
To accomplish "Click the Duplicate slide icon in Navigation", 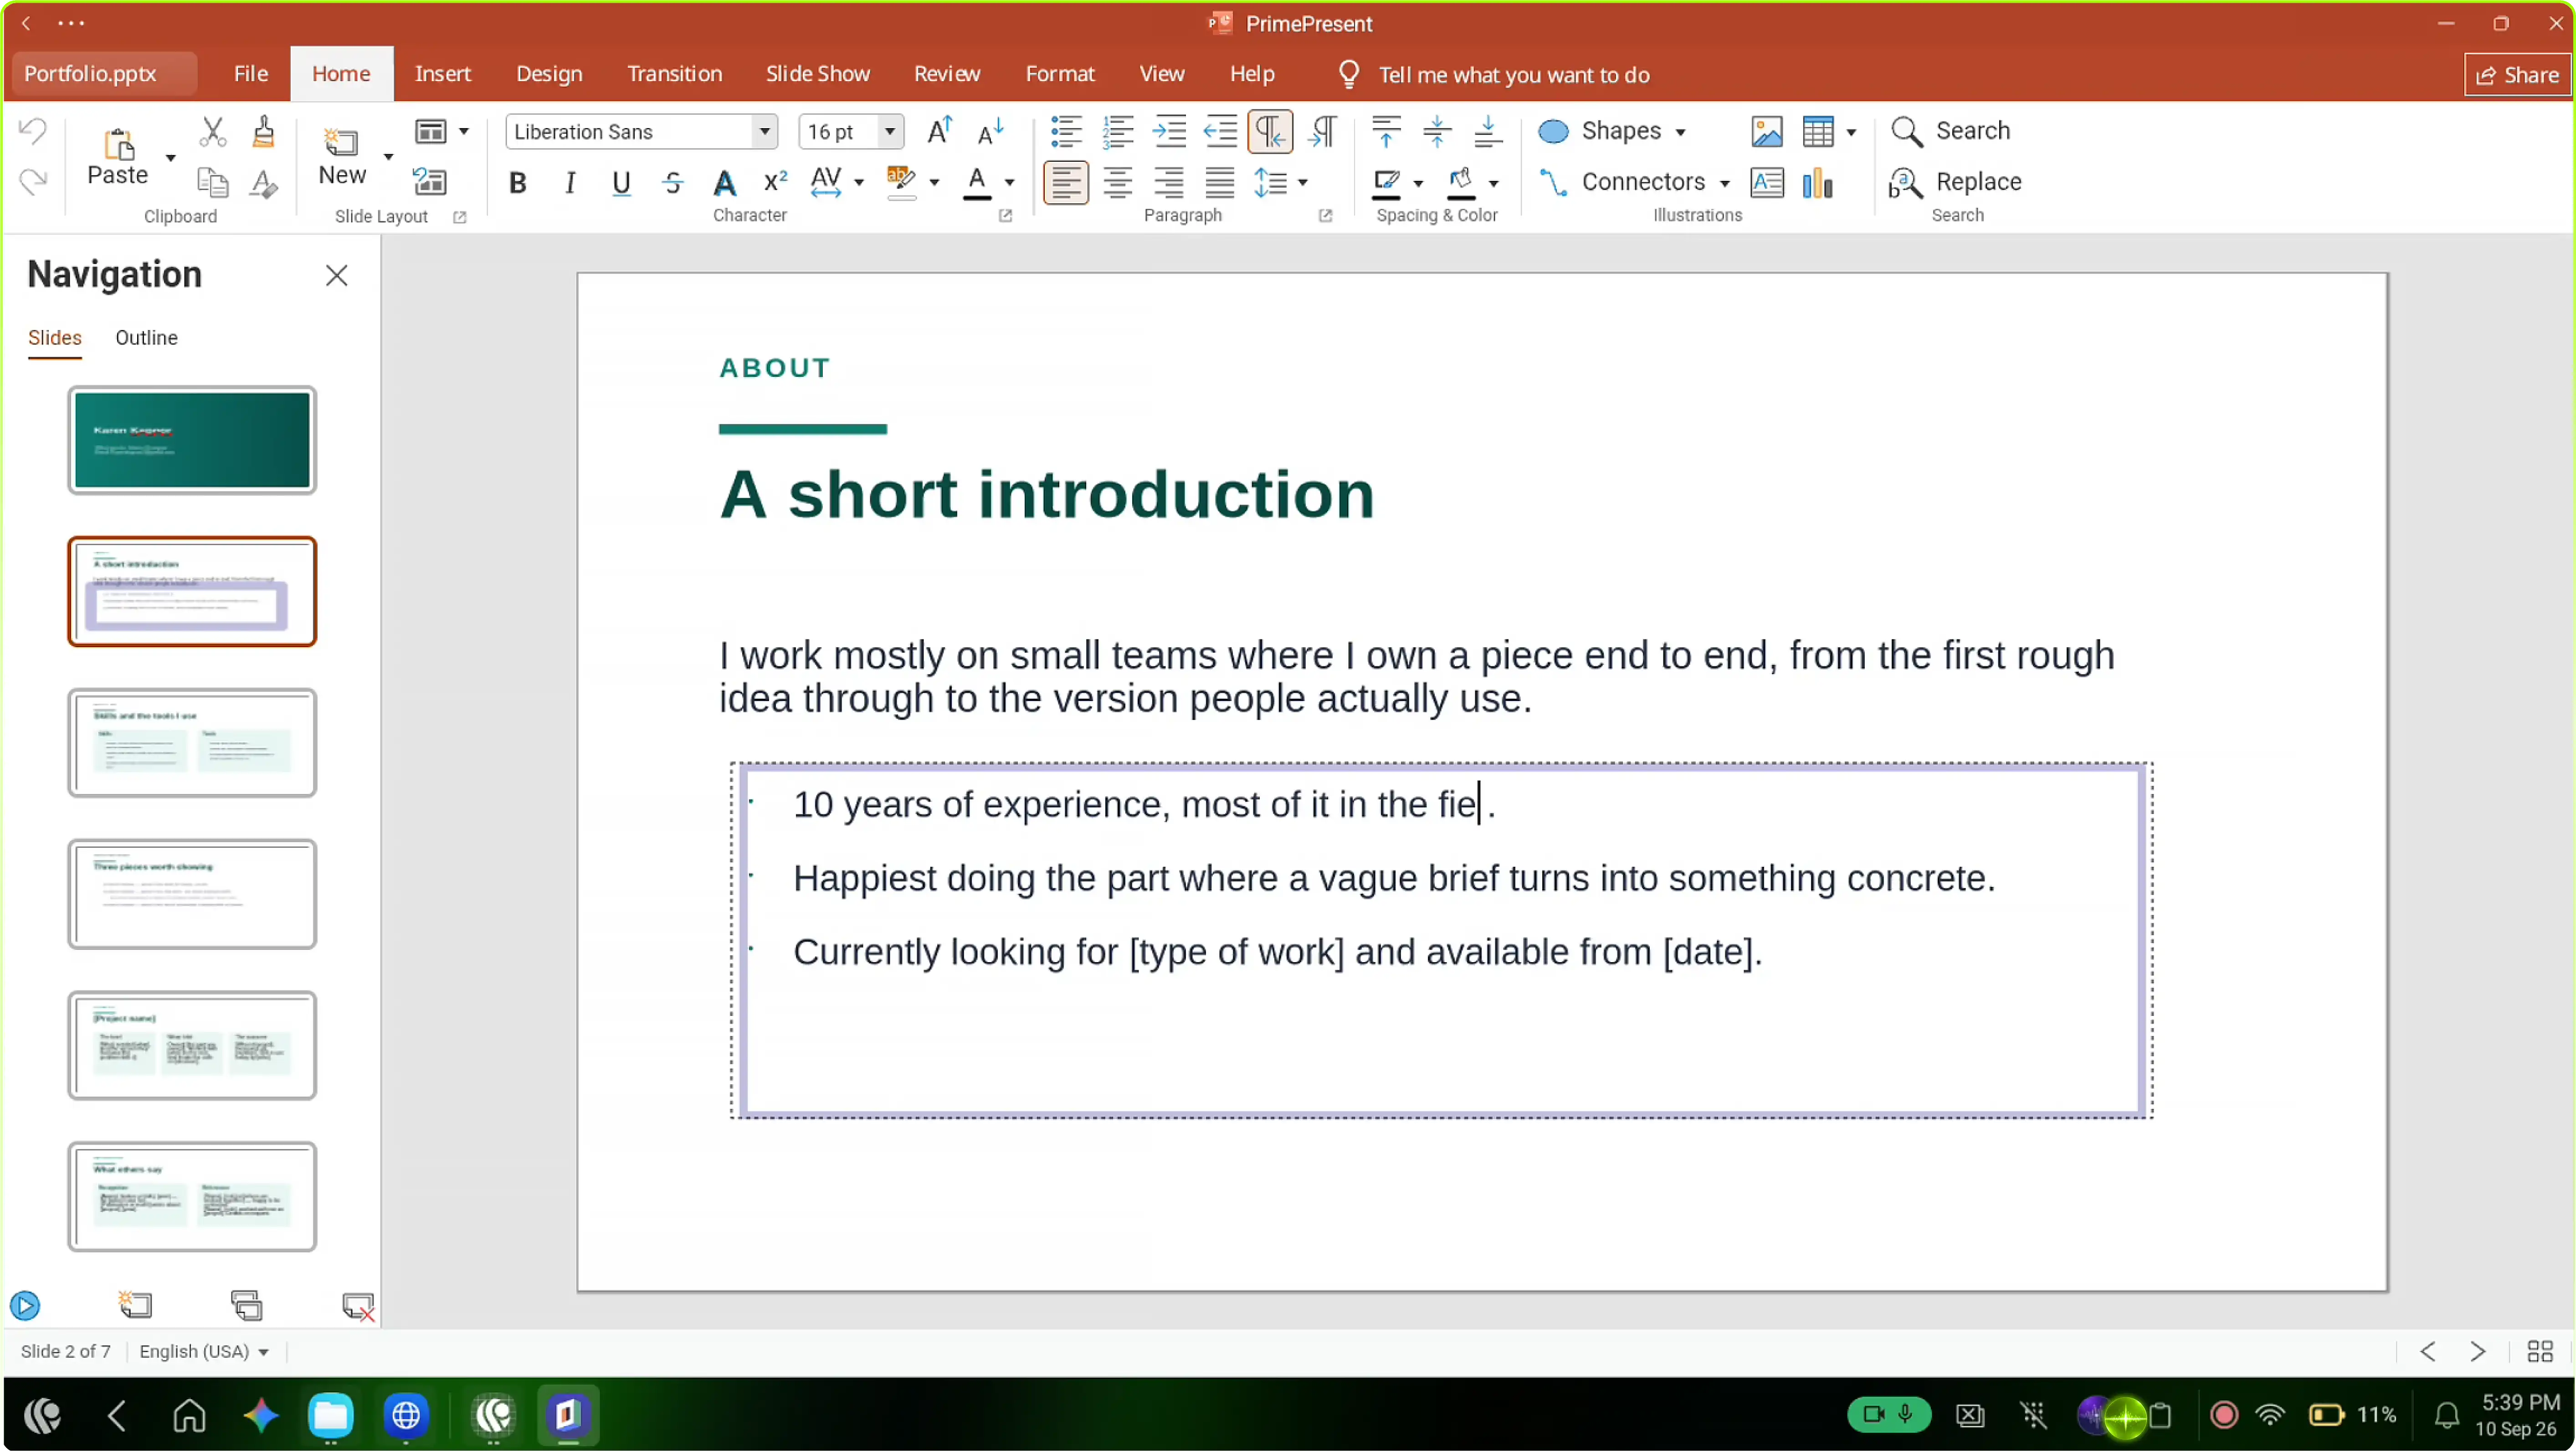I will [x=246, y=1305].
